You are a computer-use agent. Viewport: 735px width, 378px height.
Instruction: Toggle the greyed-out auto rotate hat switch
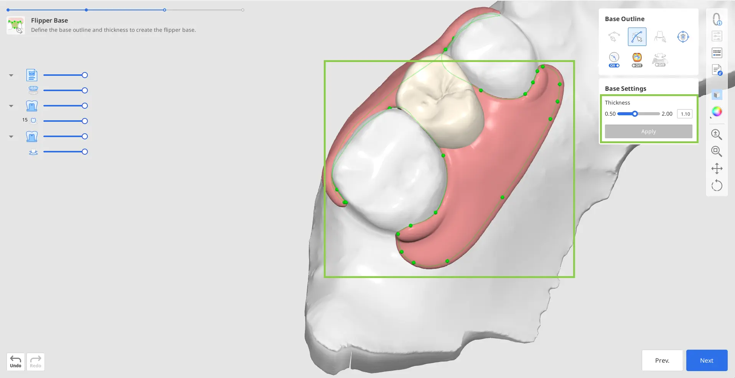point(660,60)
